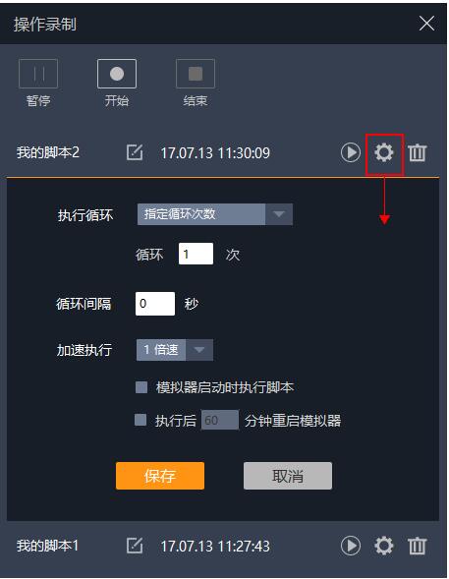Tick the 执行后分钟重启模拟器 checkbox
Viewport: 449px width, 579px height.
click(x=140, y=420)
